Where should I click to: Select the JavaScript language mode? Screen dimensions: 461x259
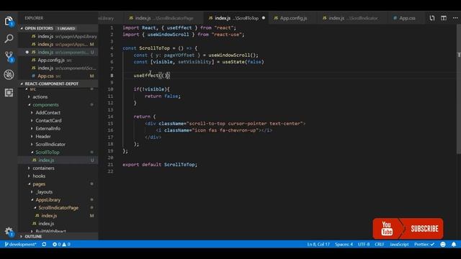[x=399, y=245]
